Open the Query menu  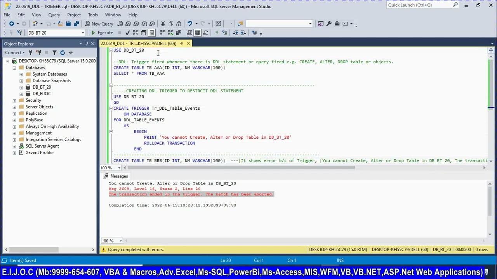[x=54, y=15]
